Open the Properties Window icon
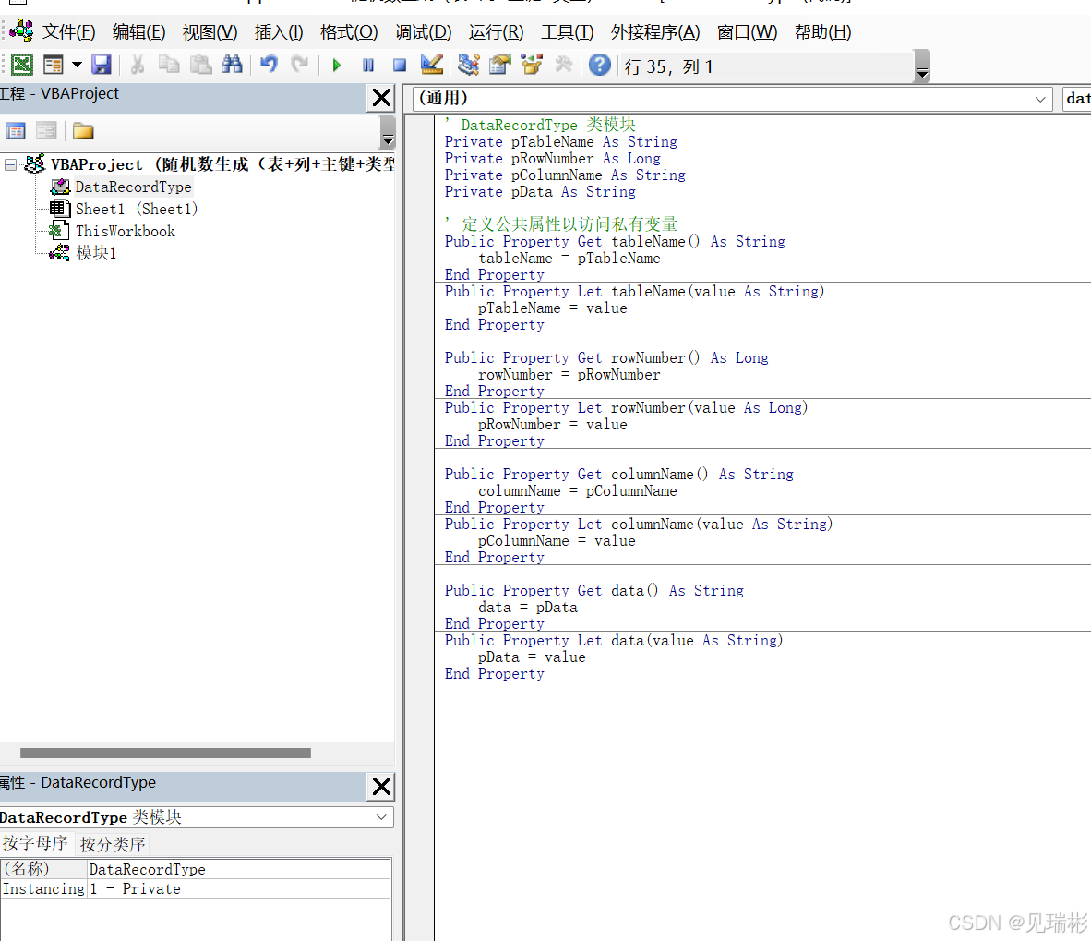 500,65
